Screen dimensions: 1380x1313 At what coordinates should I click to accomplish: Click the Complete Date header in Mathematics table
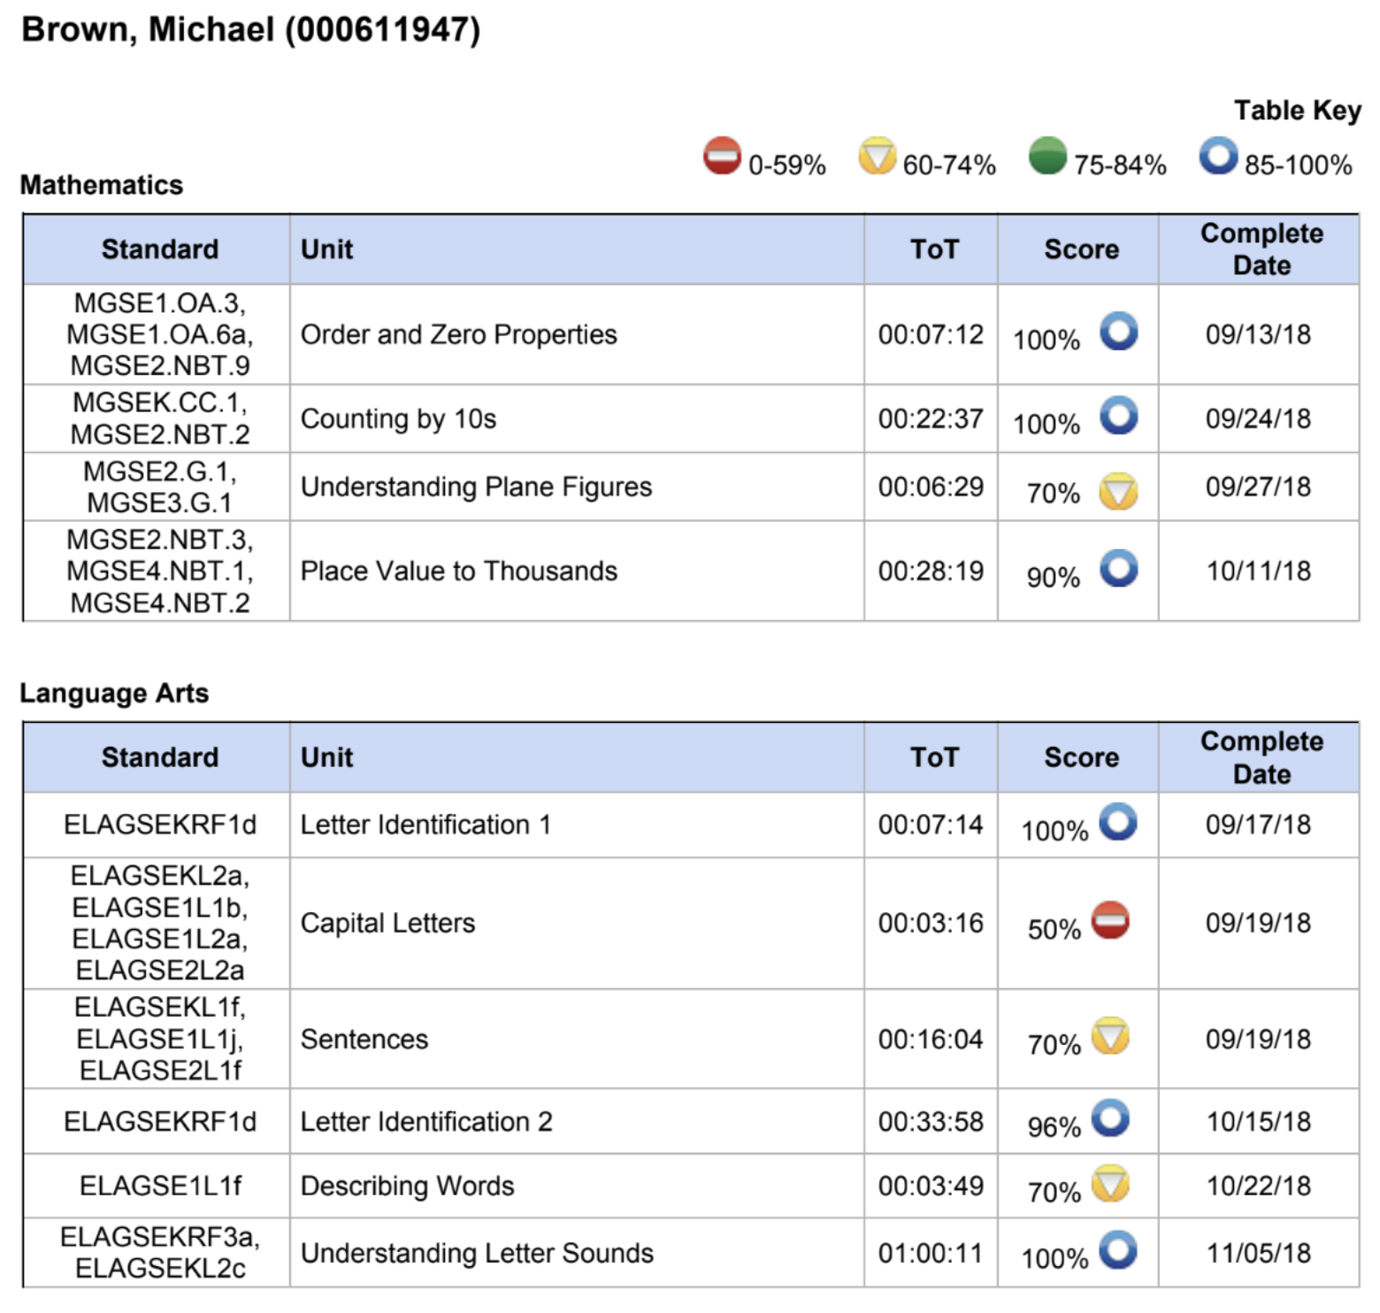[1262, 250]
